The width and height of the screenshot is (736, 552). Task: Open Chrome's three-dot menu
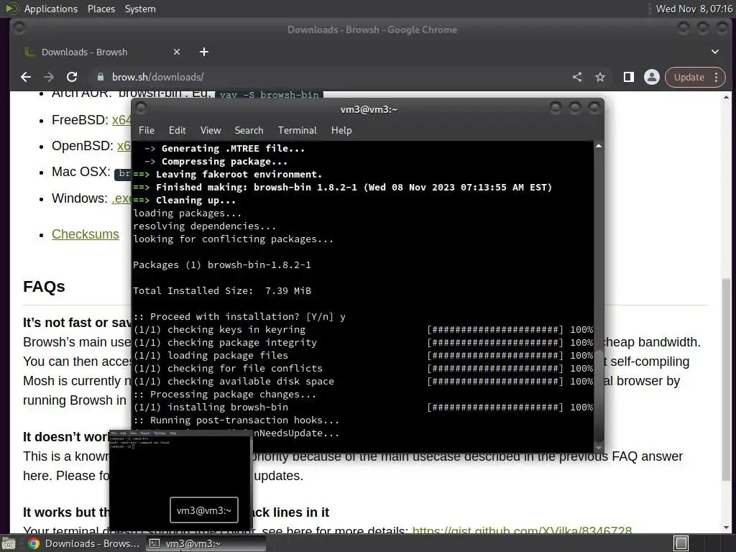[x=717, y=77]
